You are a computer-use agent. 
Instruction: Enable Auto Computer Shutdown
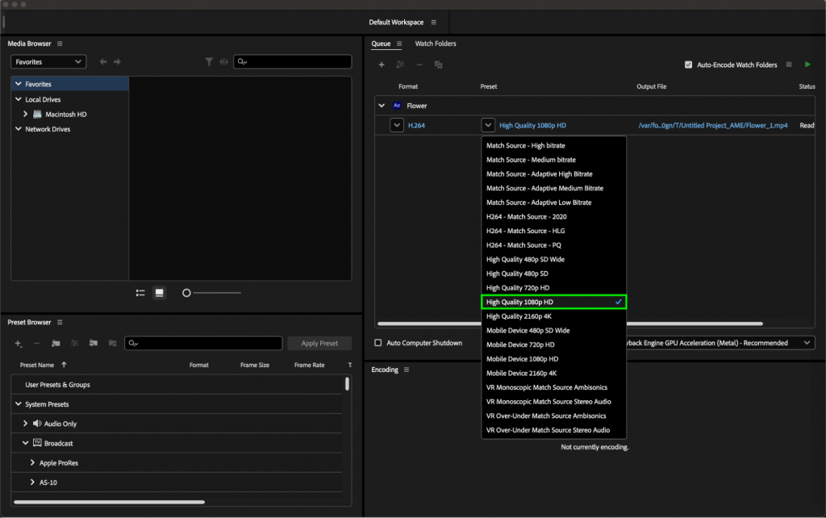pyautogui.click(x=377, y=342)
